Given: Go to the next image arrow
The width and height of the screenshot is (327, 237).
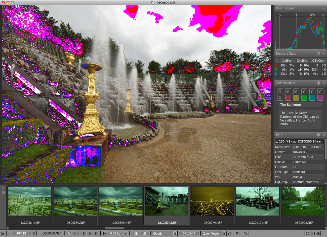Looking at the screenshot, I should [34, 233].
